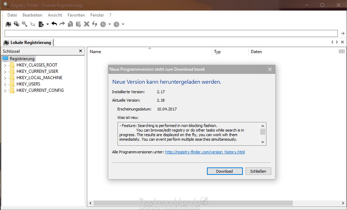
Task: Expand the HKEY_USERS node
Action: [x=5, y=84]
